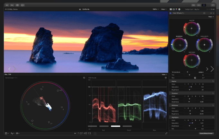Open the Keyword Editor key icon
Image resolution: width=219 pixels, height=139 pixels.
(12, 5)
